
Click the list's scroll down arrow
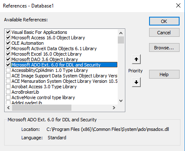121,101
